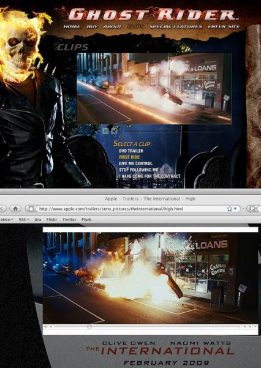Open QuickTime player options dropdown arrow
Screen dimensions: 261x368
click(x=255, y=326)
